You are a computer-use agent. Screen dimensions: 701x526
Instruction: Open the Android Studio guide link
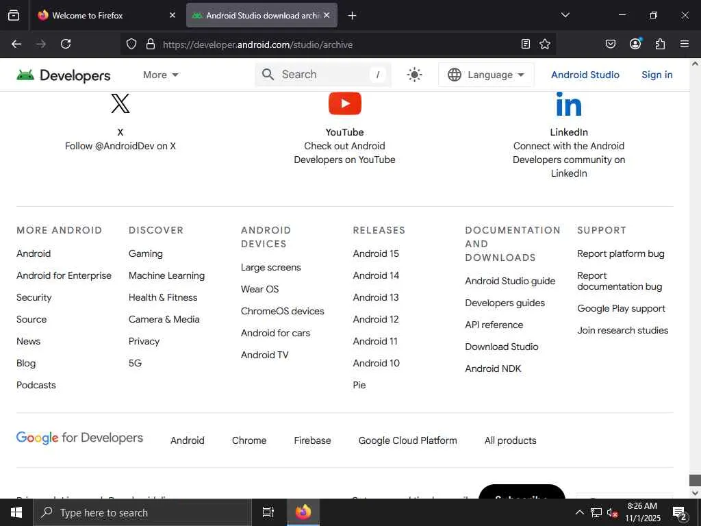[x=510, y=281]
